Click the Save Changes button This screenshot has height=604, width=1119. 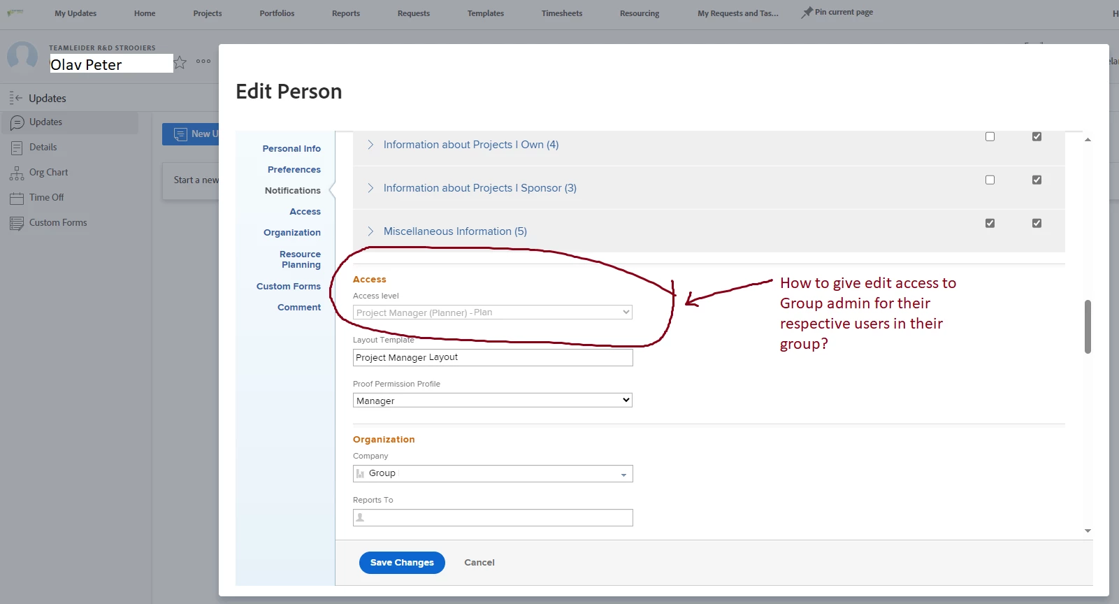pyautogui.click(x=402, y=563)
